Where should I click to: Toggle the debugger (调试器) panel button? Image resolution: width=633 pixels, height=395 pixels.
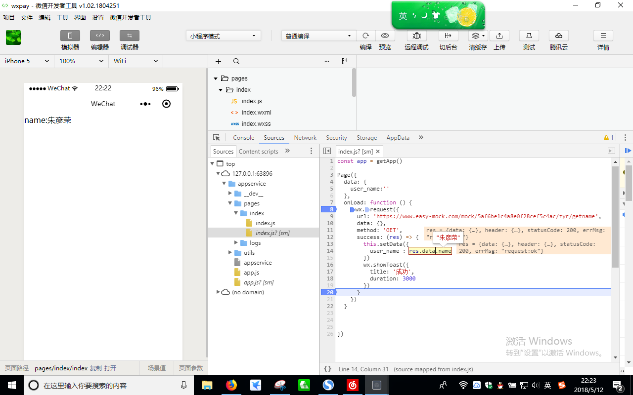130,36
